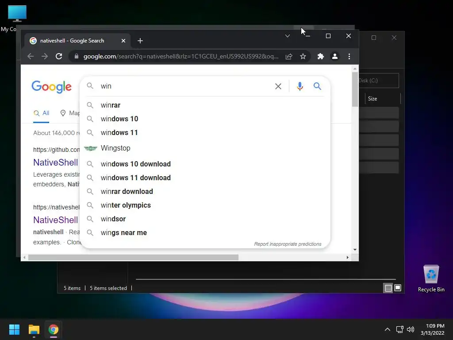Image resolution: width=453 pixels, height=340 pixels.
Task: Switch to the All results tab
Action: (x=41, y=113)
